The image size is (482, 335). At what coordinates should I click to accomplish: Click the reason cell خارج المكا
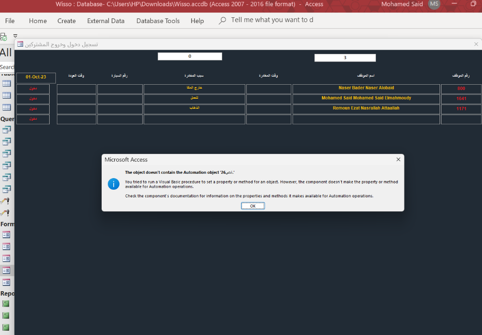[194, 89]
